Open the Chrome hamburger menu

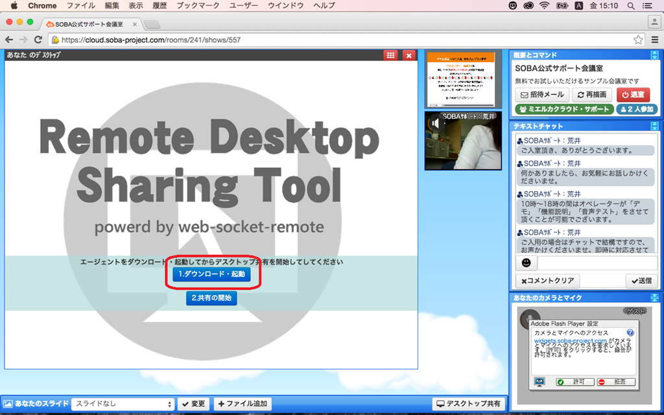tap(655, 40)
